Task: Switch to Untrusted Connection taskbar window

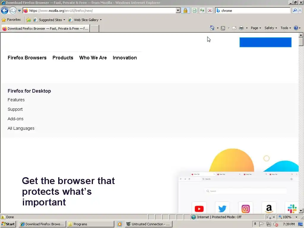Action: (148, 224)
